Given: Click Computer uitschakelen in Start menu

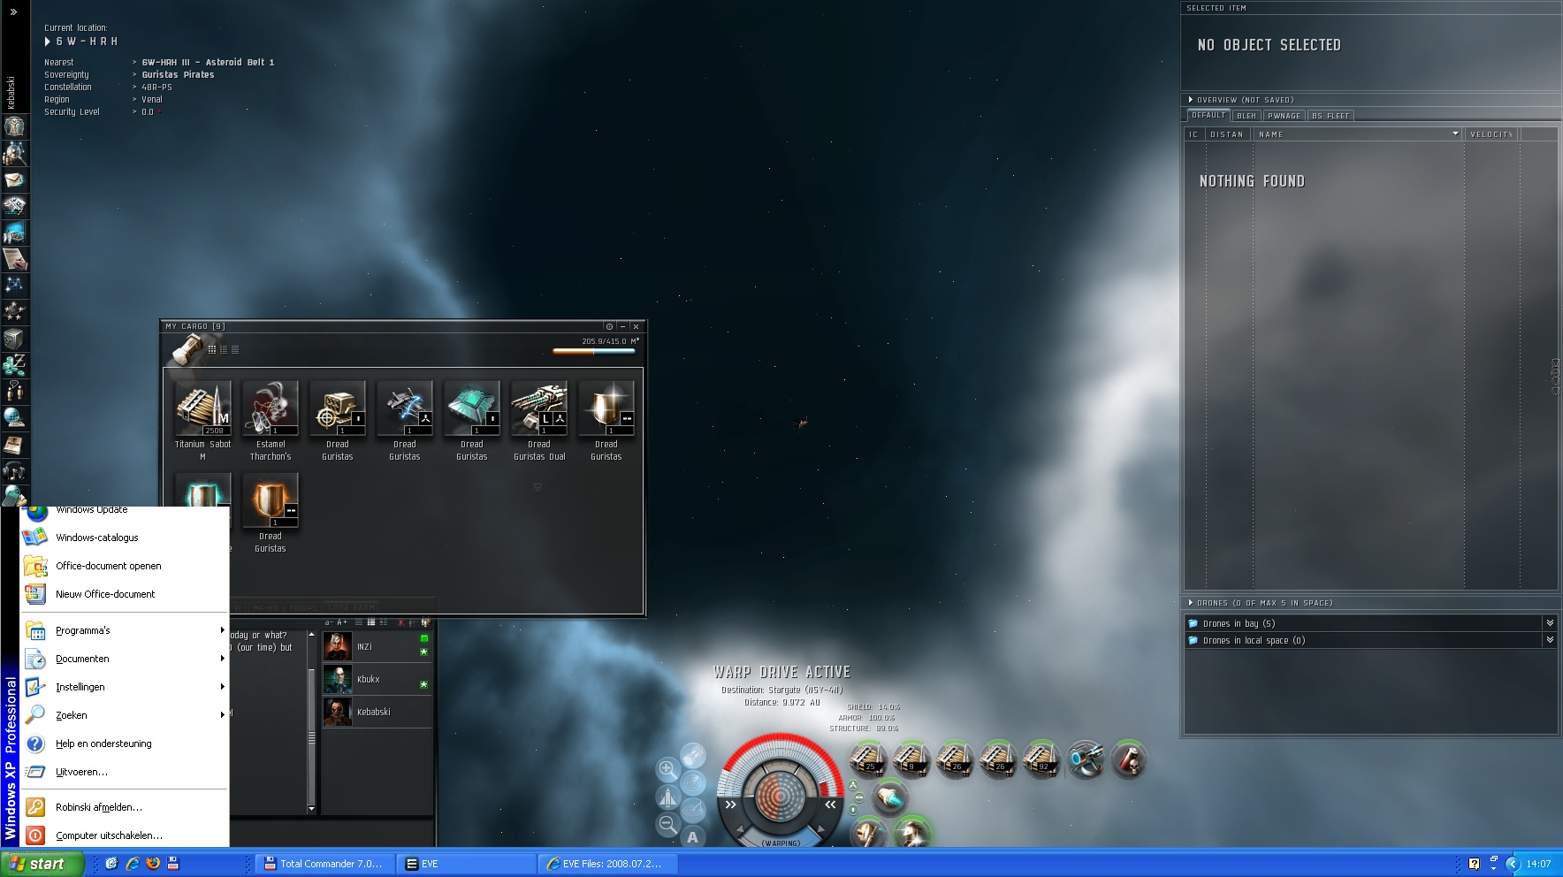Looking at the screenshot, I should pyautogui.click(x=125, y=835).
